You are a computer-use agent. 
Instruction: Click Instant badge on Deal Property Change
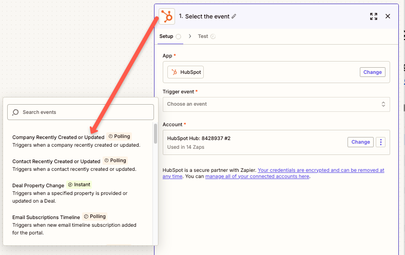pos(79,185)
